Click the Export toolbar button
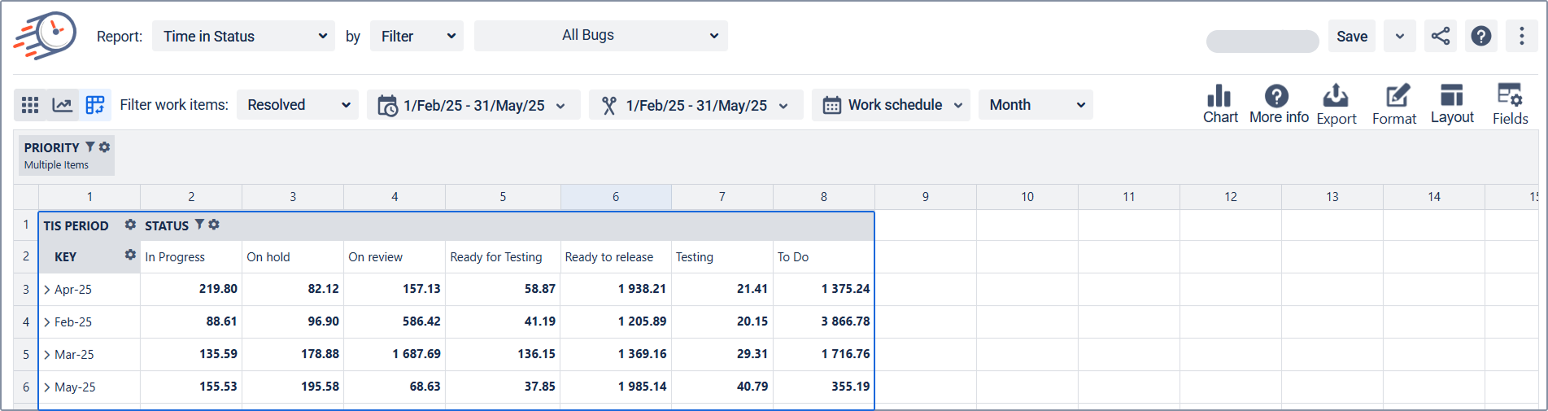The image size is (1548, 411). tap(1337, 105)
